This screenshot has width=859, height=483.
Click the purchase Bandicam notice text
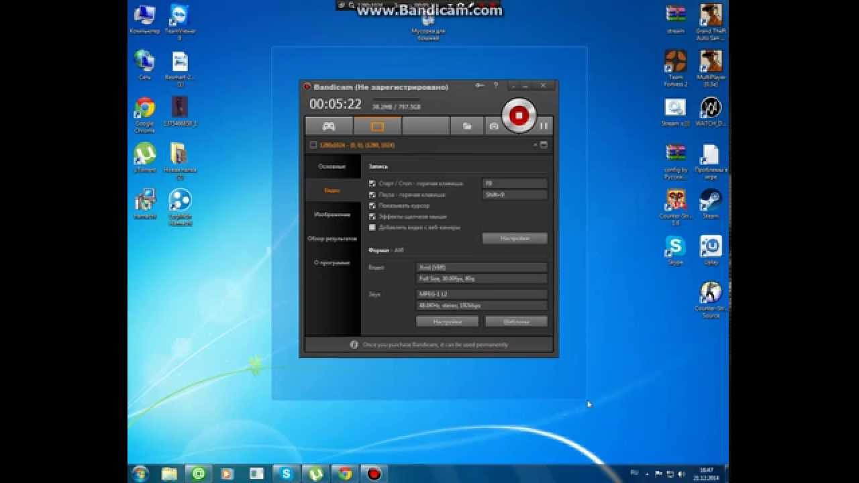coord(434,344)
